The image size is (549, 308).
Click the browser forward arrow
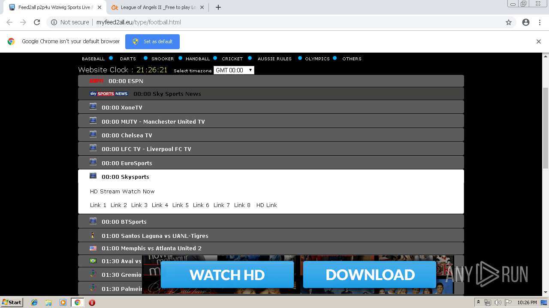click(x=23, y=22)
